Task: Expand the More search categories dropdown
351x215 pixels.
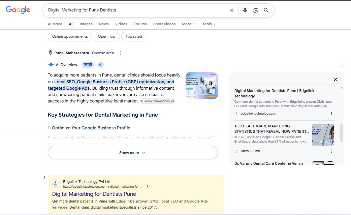Action: [189, 24]
